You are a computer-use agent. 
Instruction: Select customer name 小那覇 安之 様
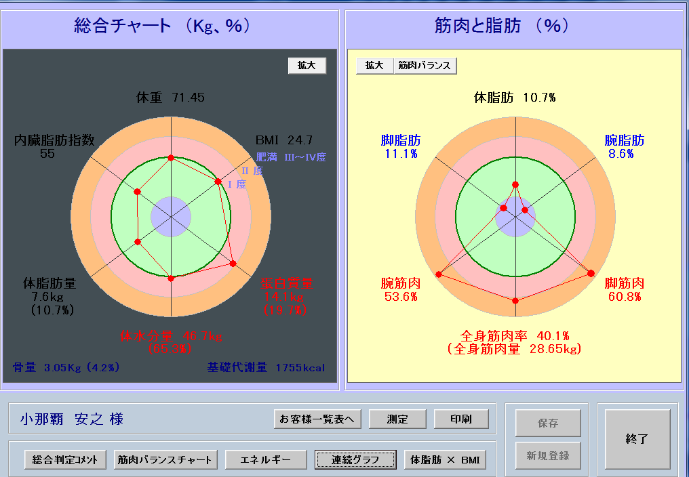[x=72, y=419]
